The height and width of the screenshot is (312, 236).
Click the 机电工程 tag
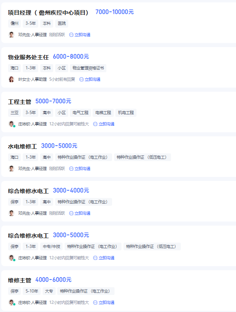[x=126, y=113]
